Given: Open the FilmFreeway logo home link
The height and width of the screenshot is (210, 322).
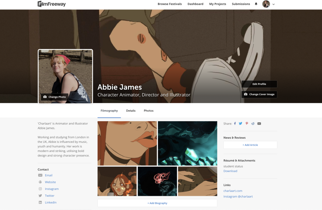Looking at the screenshot, I should tap(52, 4).
